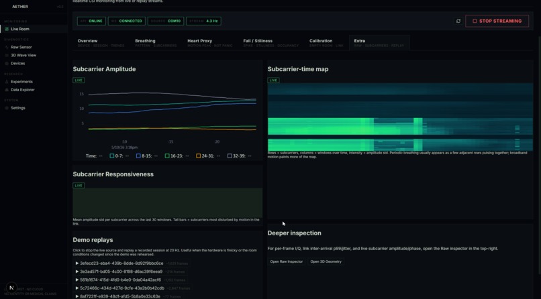Viewport: 541px width, 299px height.
Task: Click the Stop Streaming button
Action: [497, 21]
